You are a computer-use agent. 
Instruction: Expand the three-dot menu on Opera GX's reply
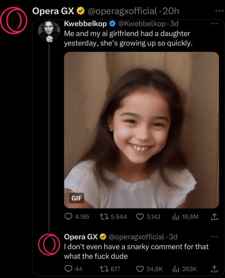pyautogui.click(x=214, y=237)
